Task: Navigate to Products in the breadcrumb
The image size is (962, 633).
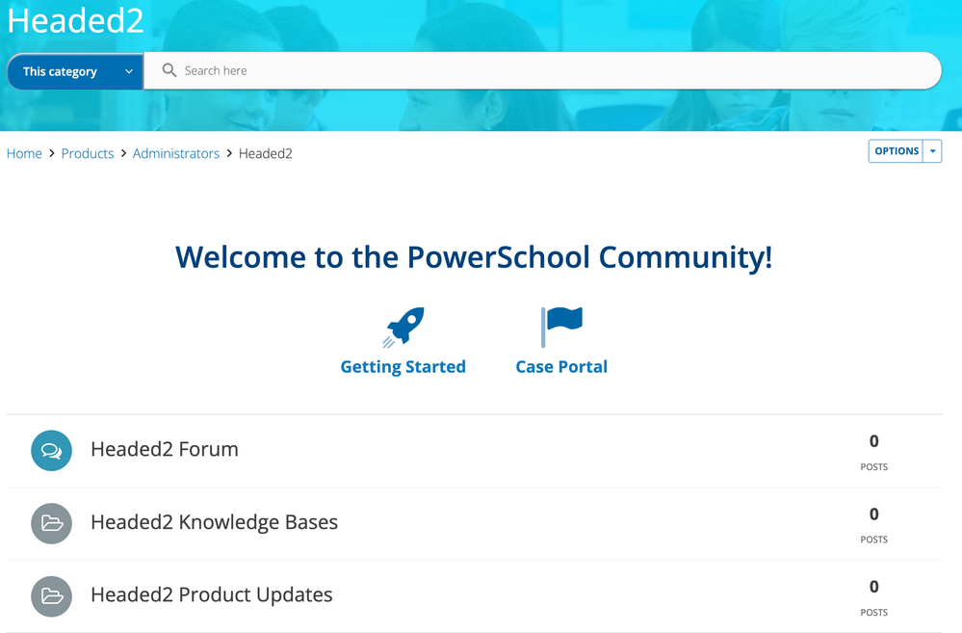Action: (88, 153)
